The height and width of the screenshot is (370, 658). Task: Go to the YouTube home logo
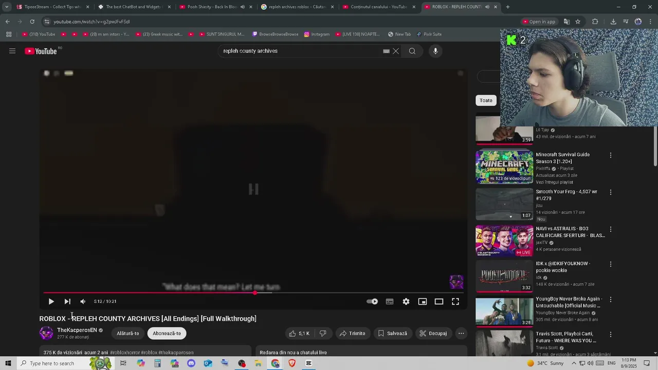pyautogui.click(x=41, y=51)
